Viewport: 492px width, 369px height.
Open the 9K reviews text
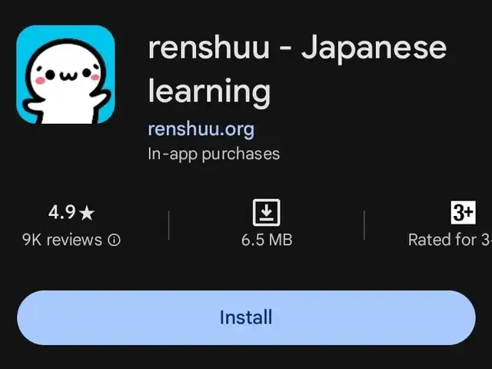(62, 240)
